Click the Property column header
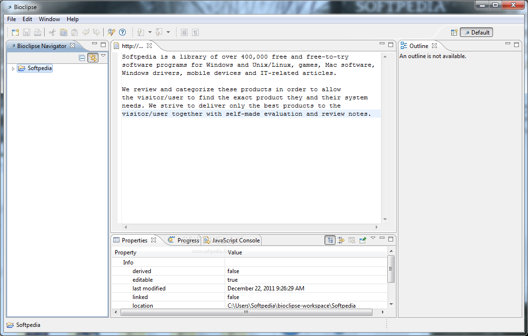The image size is (528, 336). tap(168, 252)
